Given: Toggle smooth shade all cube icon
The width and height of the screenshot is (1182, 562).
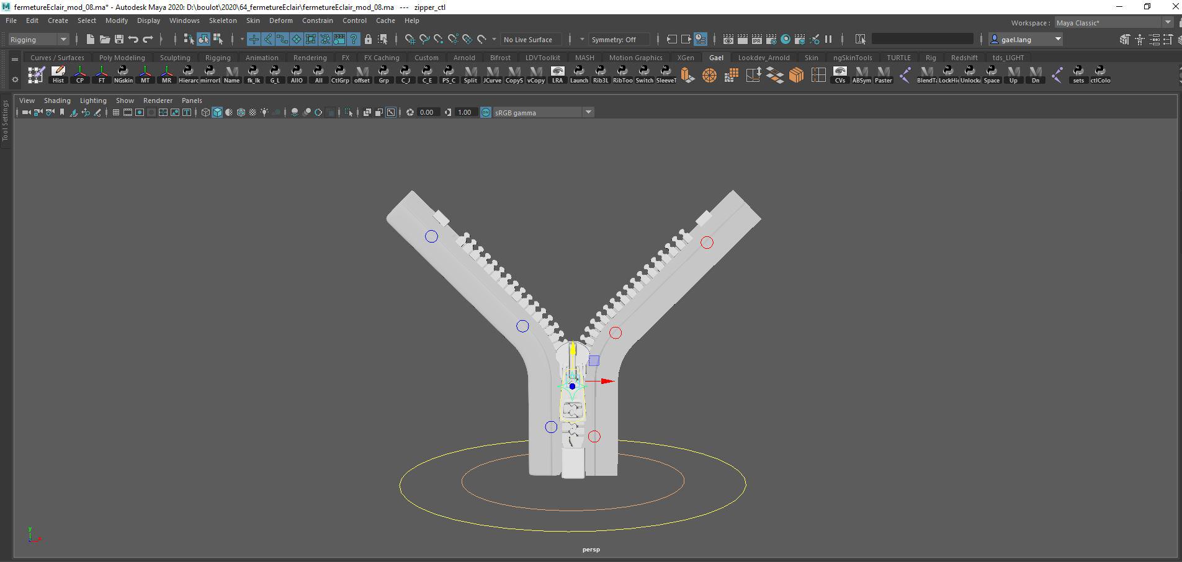Looking at the screenshot, I should coord(217,112).
